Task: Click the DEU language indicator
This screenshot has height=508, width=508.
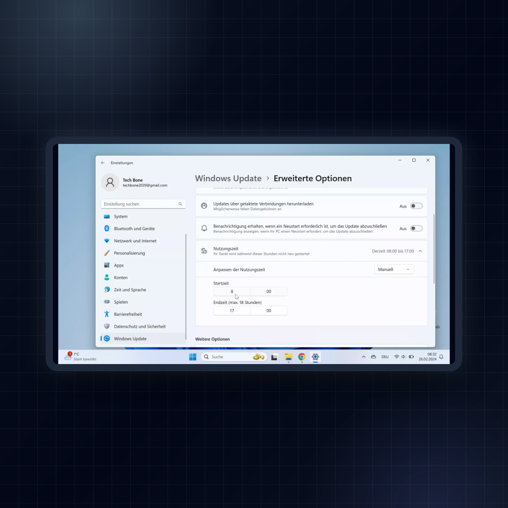Action: [x=385, y=357]
